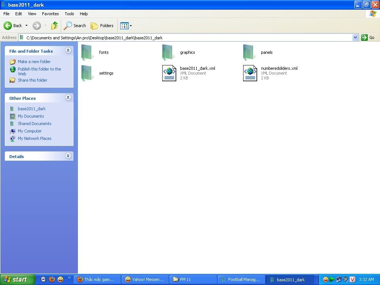Switch to Yahoo! Messenger taskbar button
This screenshot has width=380, height=285.
[x=145, y=280]
